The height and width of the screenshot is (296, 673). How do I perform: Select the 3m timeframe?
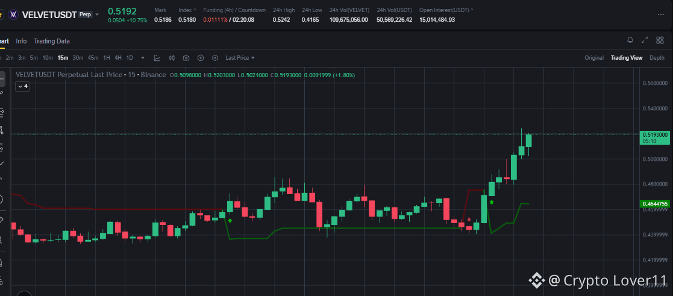click(22, 57)
